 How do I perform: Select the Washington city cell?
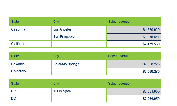click(79, 91)
